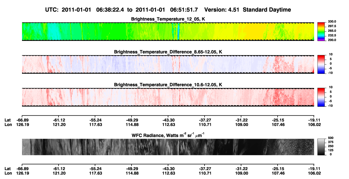This screenshot has height=179, width=349.
Task: Click the 375 tick on WFC colorbar
Action: [331, 142]
